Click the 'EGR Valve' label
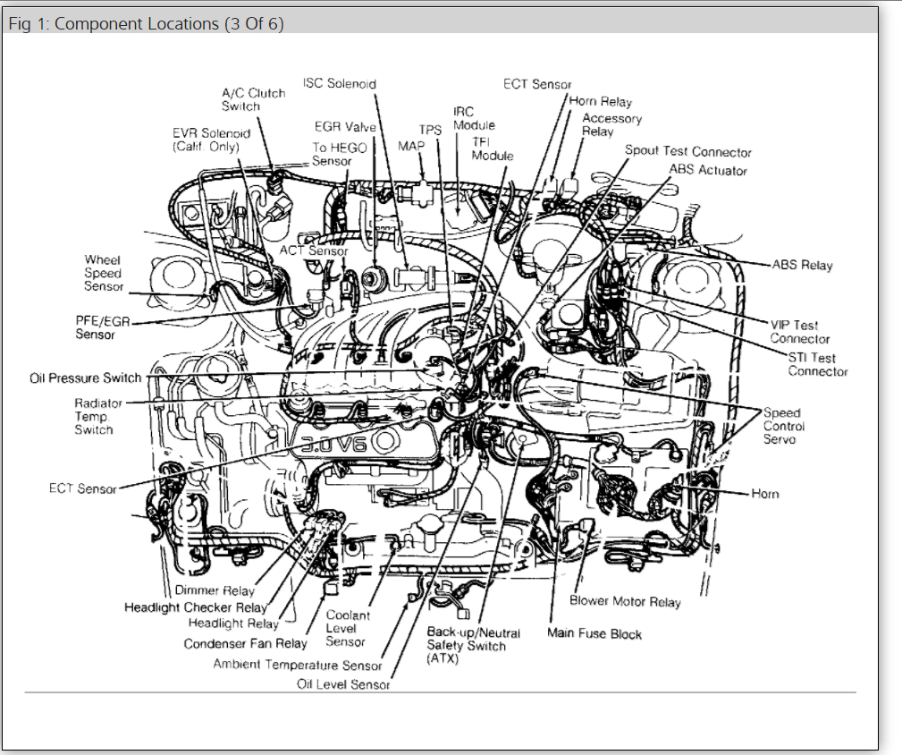 coord(345,127)
